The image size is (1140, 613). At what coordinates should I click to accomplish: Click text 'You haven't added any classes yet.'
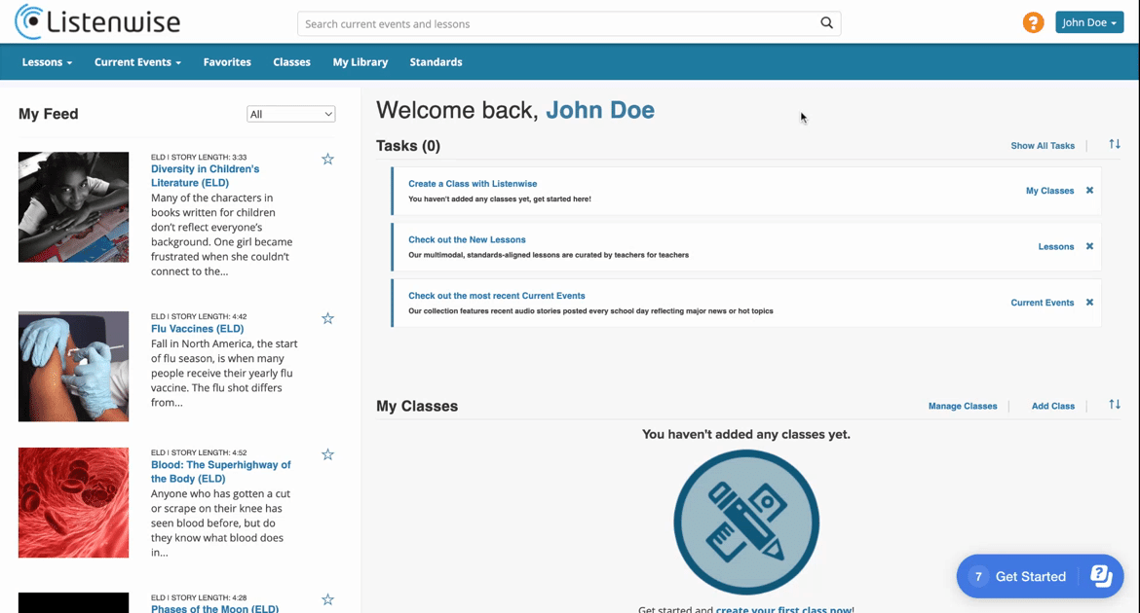pos(746,434)
